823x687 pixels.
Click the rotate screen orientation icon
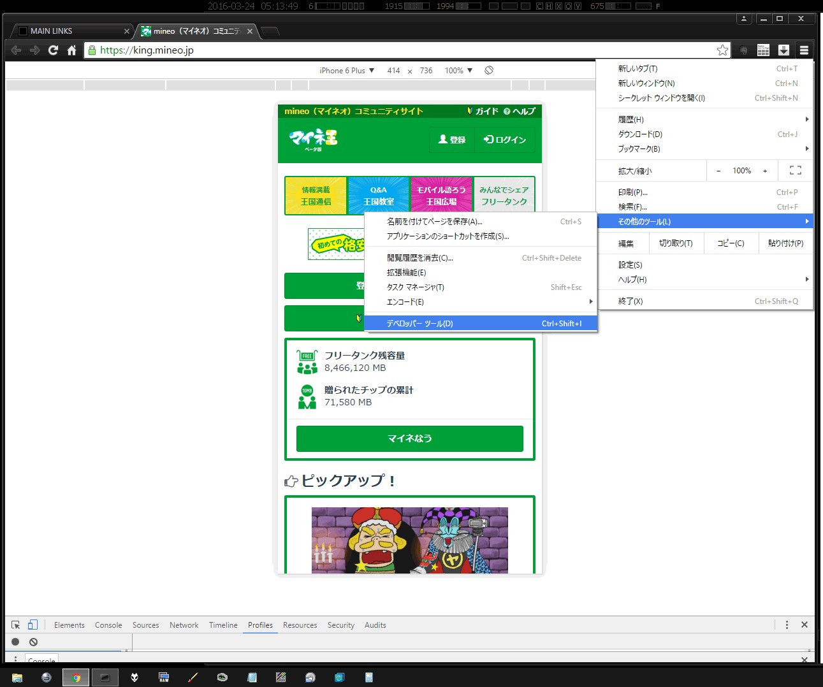point(489,70)
